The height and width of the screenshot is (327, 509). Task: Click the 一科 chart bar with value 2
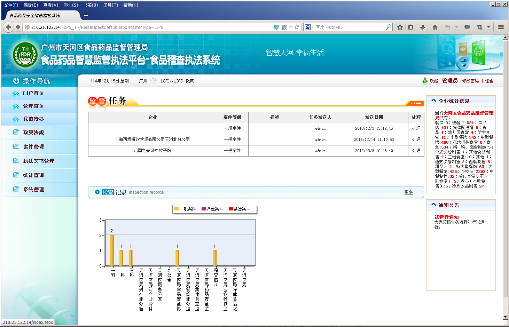[x=112, y=250]
